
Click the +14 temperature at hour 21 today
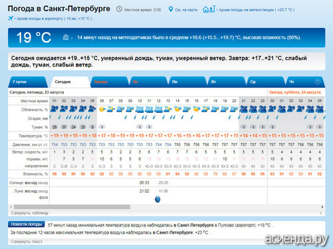244,135
